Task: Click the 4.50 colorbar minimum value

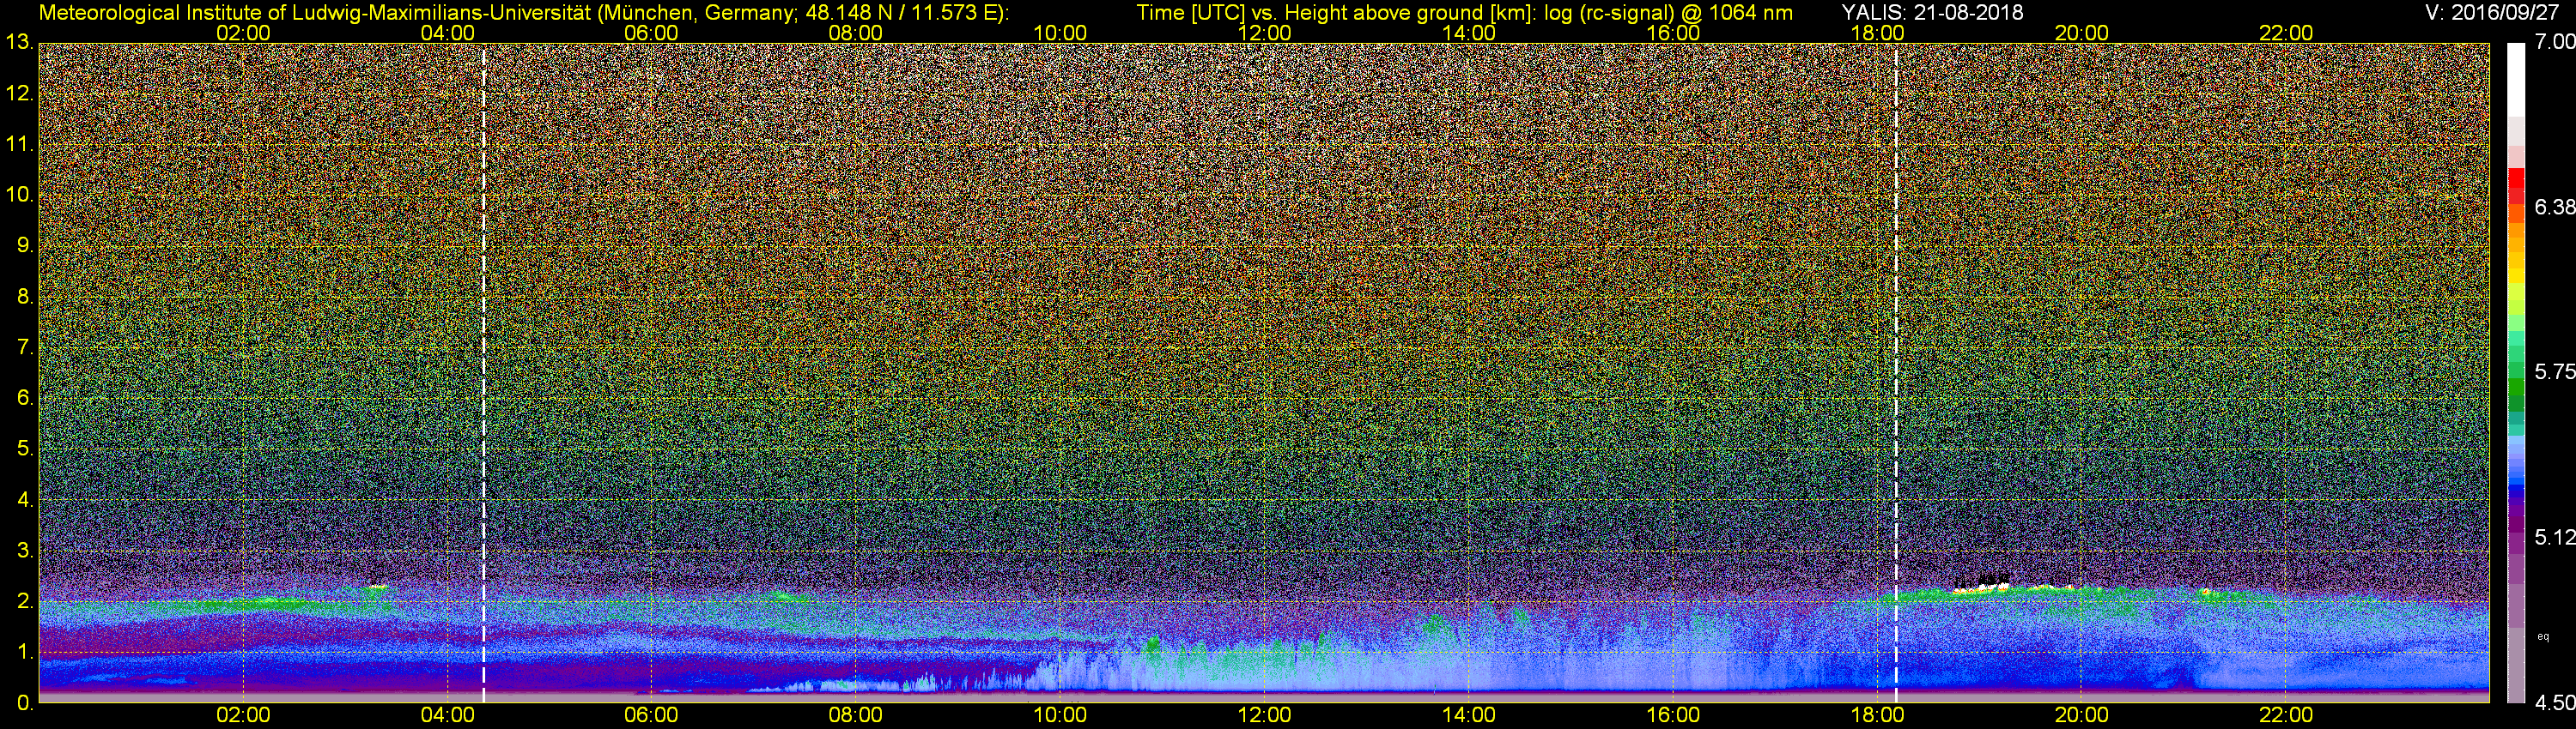Action: point(2554,703)
